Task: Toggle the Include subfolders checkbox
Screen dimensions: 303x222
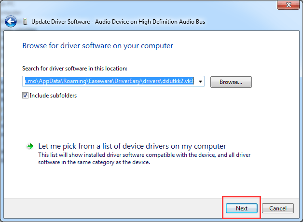Action: coord(25,96)
